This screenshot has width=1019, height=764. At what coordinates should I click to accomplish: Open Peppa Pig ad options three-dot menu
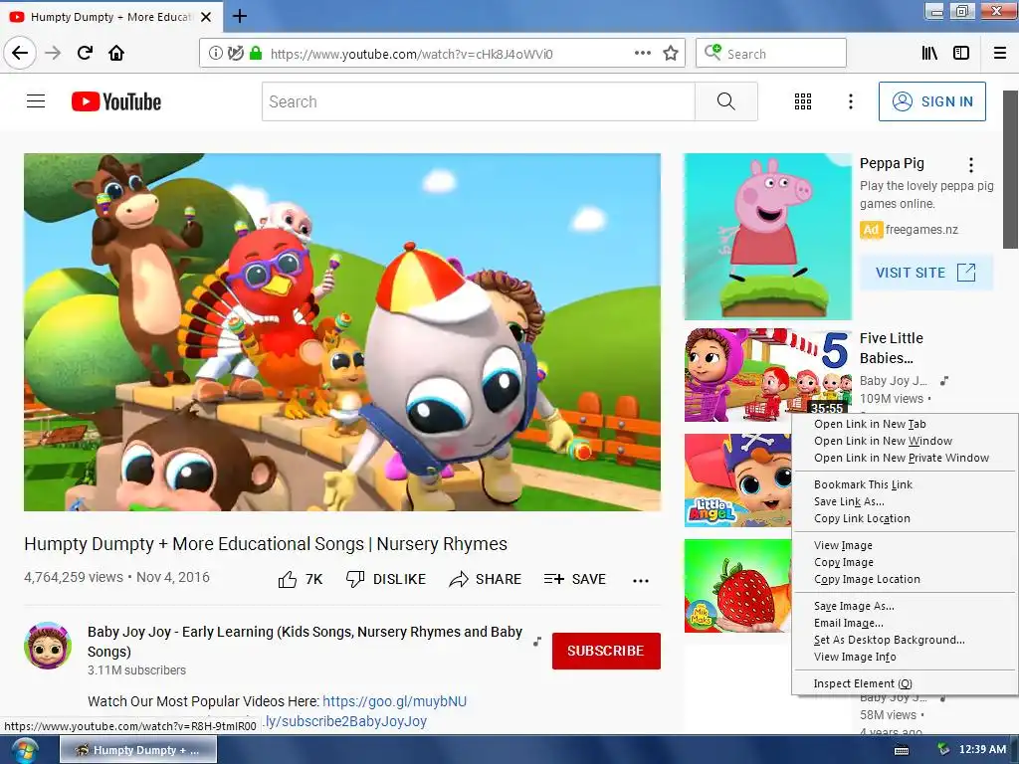971,165
